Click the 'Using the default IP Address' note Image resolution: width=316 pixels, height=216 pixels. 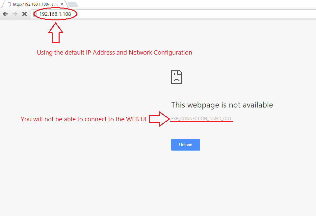[x=115, y=53]
